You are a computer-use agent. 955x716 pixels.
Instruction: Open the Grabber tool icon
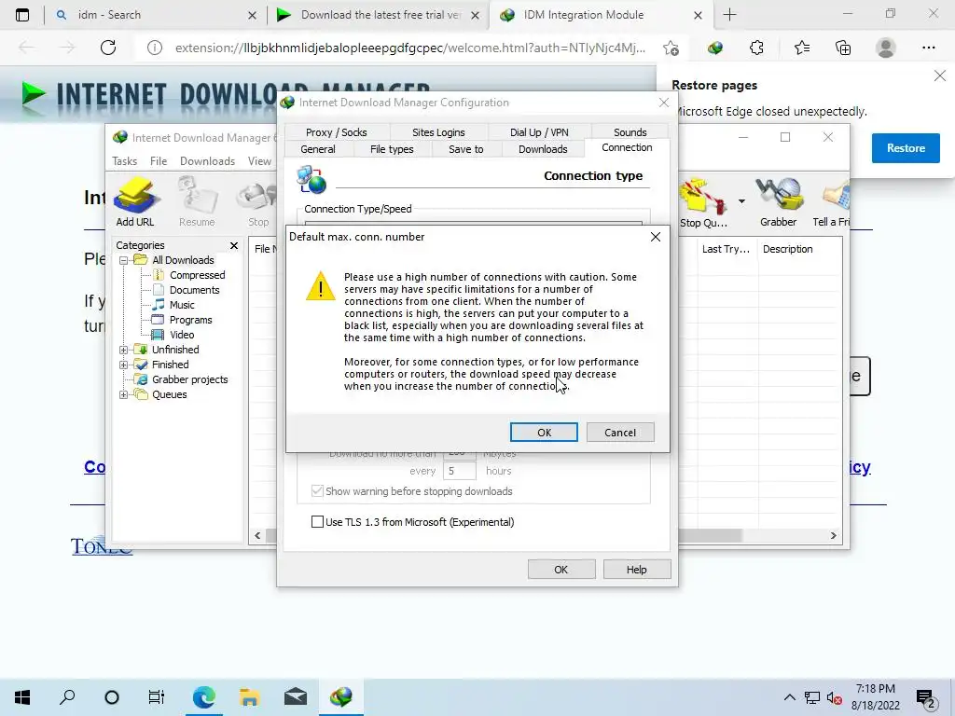point(778,202)
